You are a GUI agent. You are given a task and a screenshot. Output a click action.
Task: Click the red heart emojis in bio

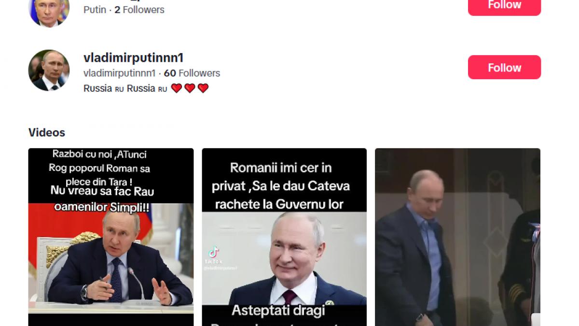click(x=190, y=88)
